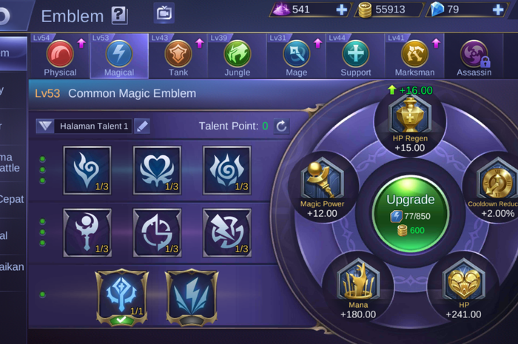The width and height of the screenshot is (518, 344).
Task: Open the Support emblem tab
Action: 355,56
